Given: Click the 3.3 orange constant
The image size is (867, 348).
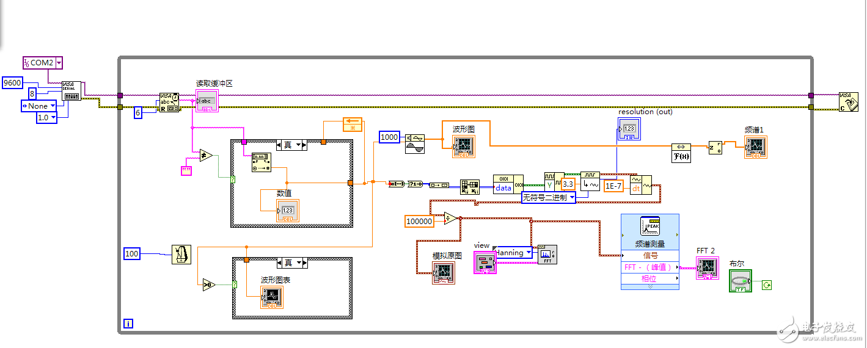Looking at the screenshot, I should [568, 184].
